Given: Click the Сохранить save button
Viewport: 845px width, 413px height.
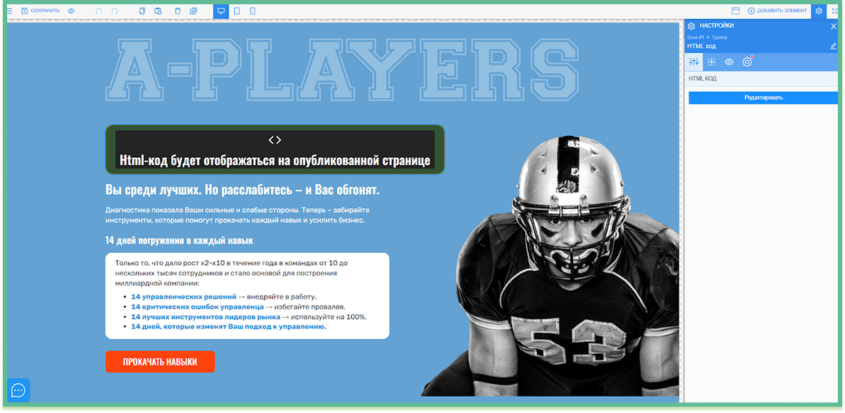Looking at the screenshot, I should pyautogui.click(x=41, y=11).
